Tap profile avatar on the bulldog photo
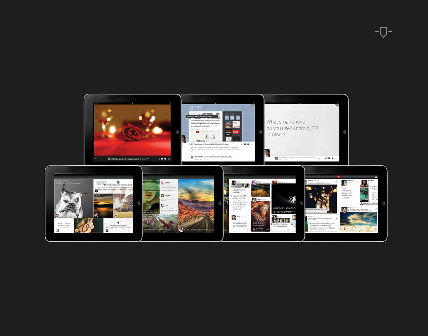The height and width of the screenshot is (336, 428). pos(57,215)
